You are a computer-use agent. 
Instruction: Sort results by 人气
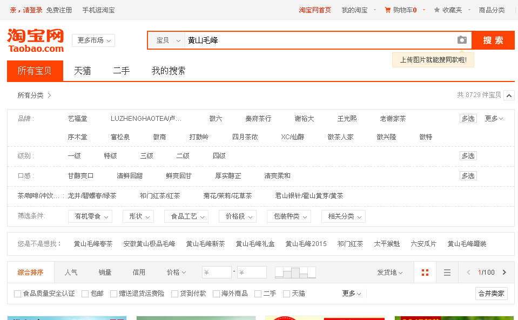pyautogui.click(x=71, y=272)
